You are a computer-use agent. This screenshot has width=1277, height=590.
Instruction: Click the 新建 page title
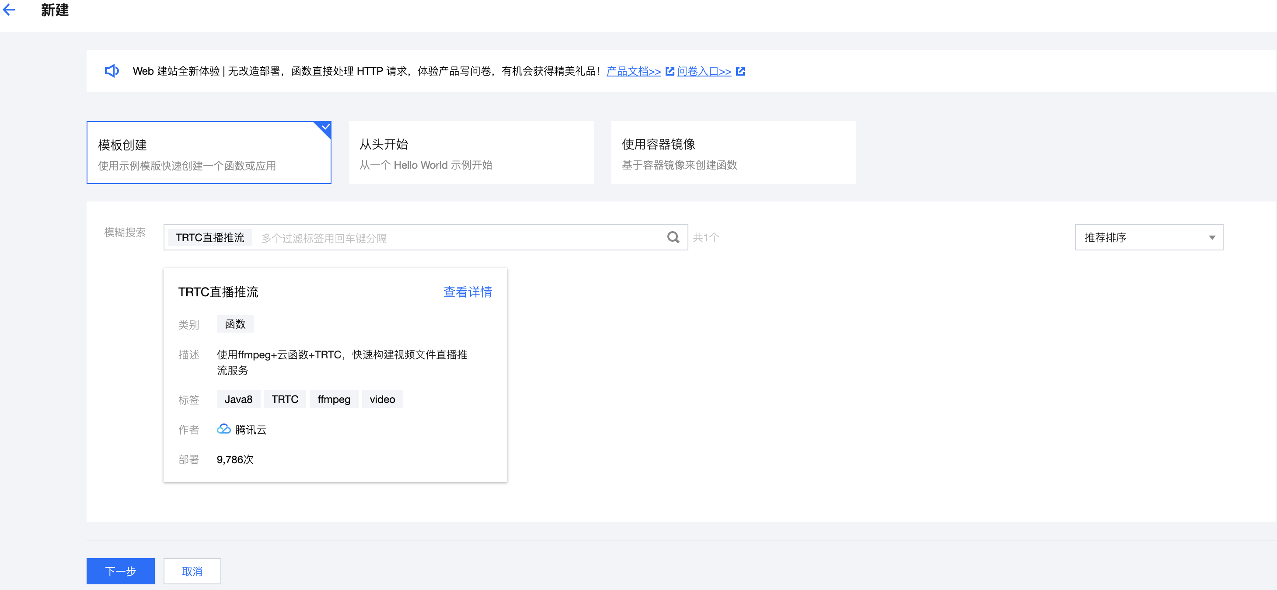pos(55,10)
